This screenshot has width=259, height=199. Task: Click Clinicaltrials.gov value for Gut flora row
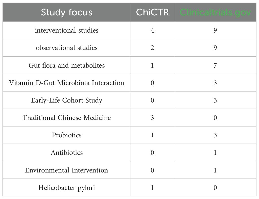215,65
